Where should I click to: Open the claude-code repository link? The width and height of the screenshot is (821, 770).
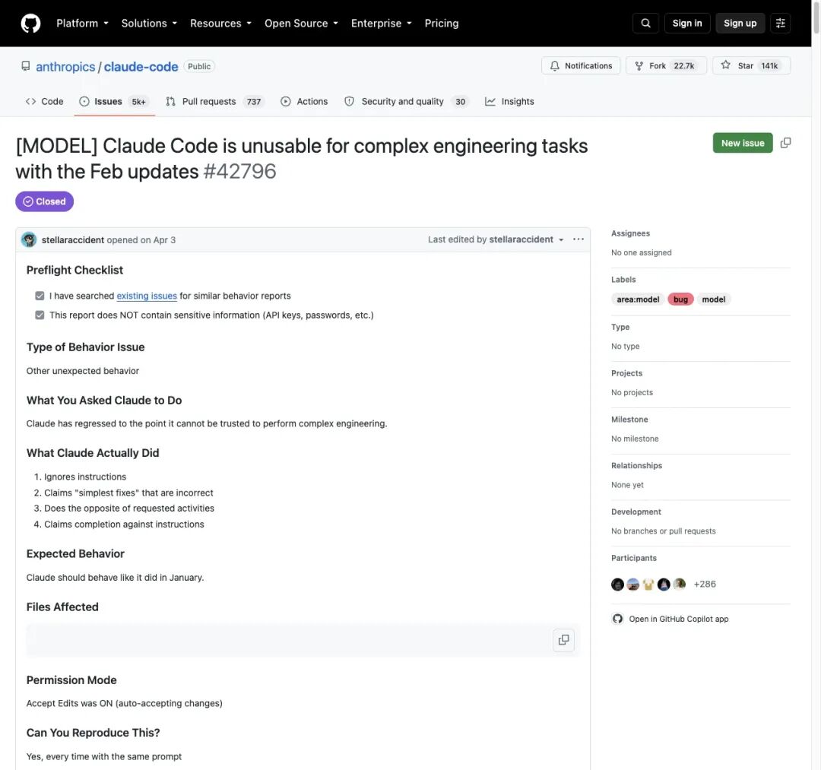141,66
